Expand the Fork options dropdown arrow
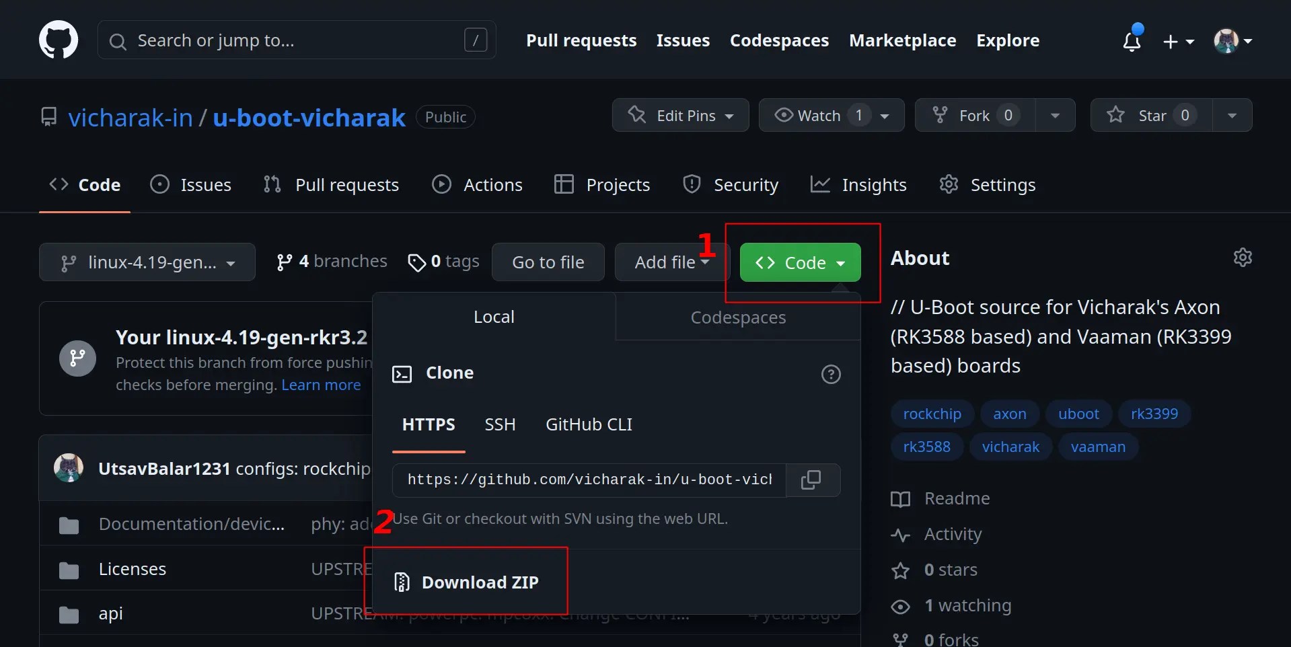Image resolution: width=1291 pixels, height=647 pixels. 1055,115
